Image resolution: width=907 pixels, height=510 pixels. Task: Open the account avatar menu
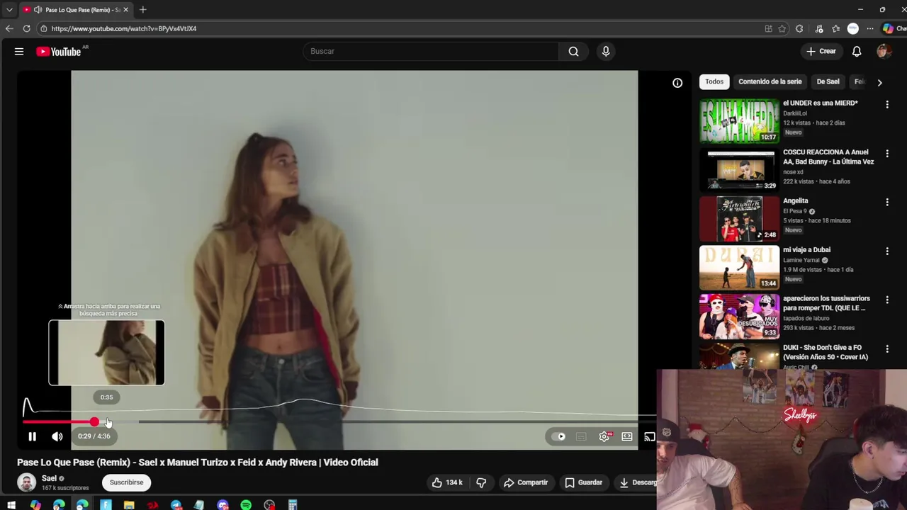click(883, 51)
